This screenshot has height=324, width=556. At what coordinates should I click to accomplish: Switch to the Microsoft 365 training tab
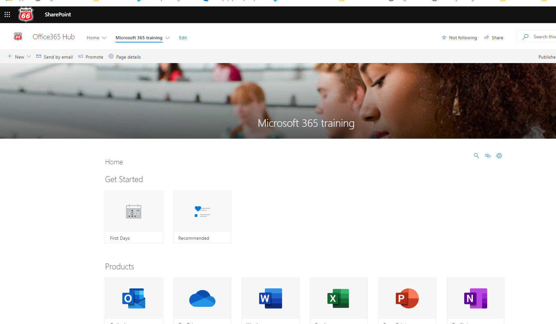pos(139,38)
